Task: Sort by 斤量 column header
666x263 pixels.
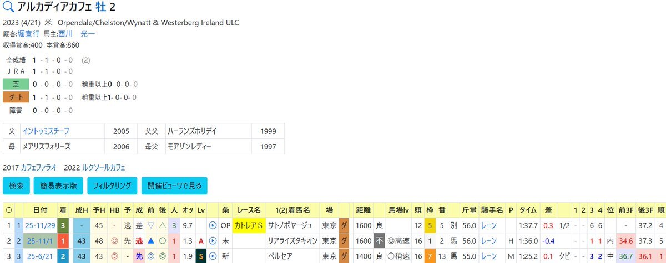Action: click(x=470, y=210)
